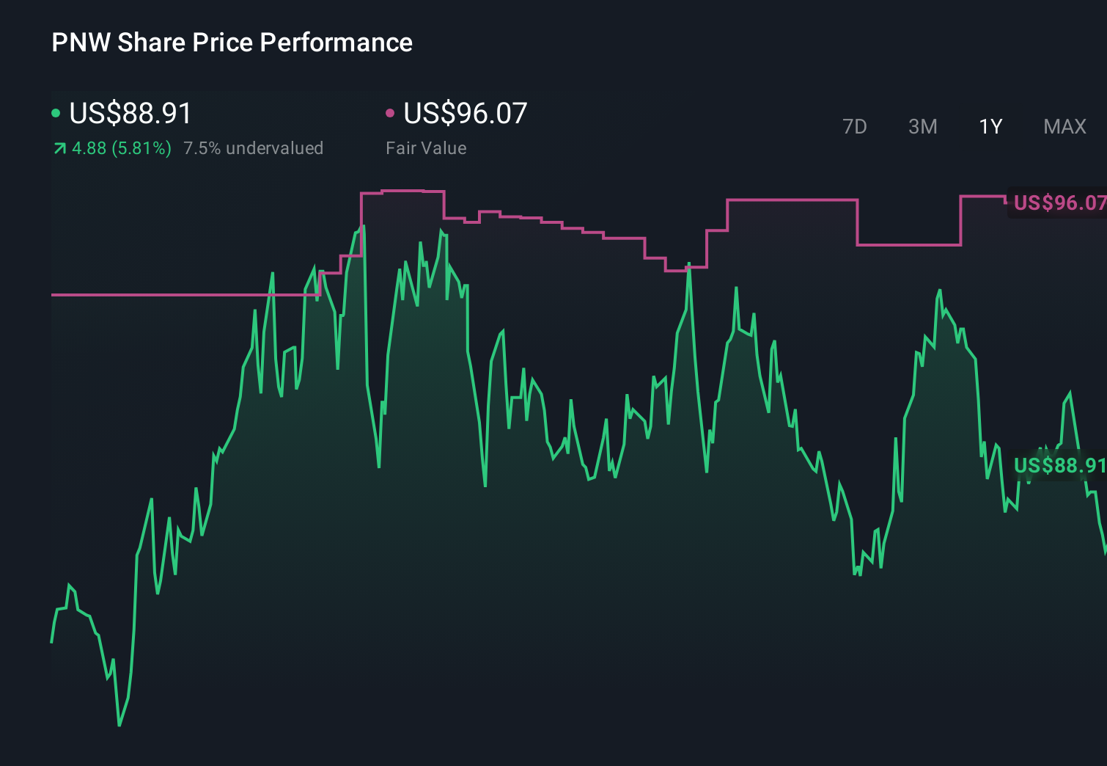Click the 7.5% undervalued text
The image size is (1107, 766).
tap(254, 147)
